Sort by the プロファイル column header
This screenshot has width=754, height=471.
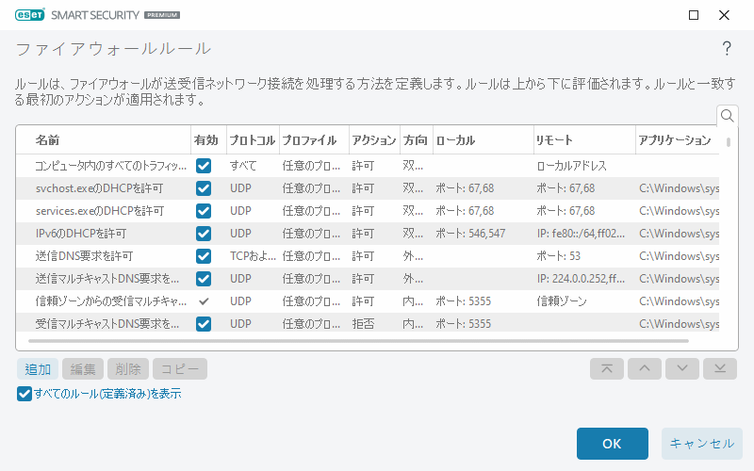(x=314, y=139)
